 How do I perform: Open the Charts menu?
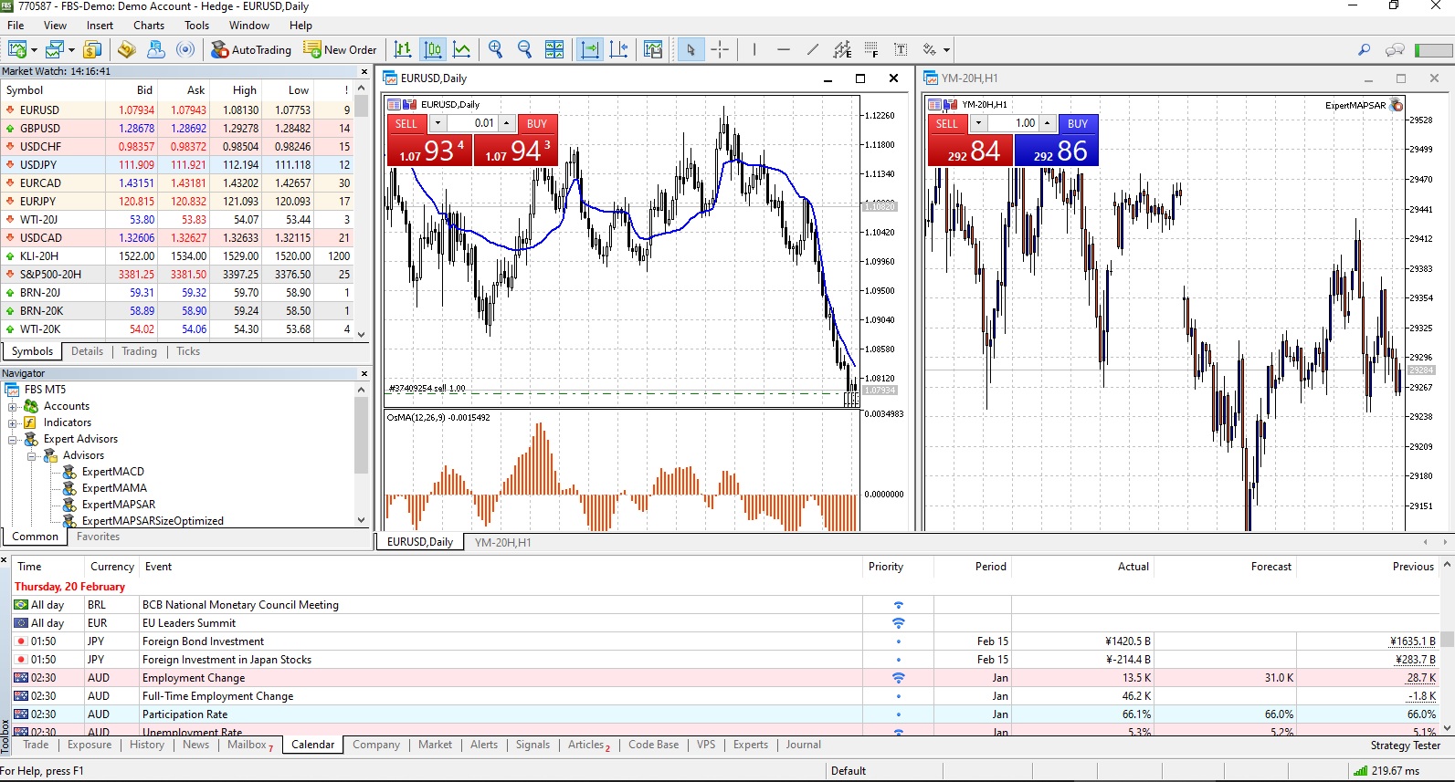(149, 26)
